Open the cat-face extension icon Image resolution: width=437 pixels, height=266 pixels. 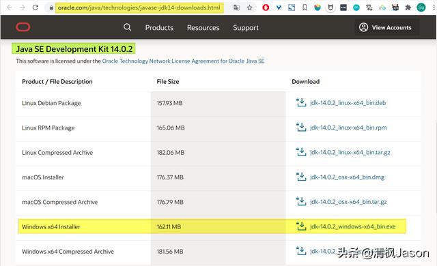395,8
